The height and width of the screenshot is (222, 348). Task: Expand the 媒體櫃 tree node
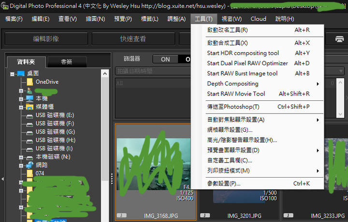tap(21, 108)
